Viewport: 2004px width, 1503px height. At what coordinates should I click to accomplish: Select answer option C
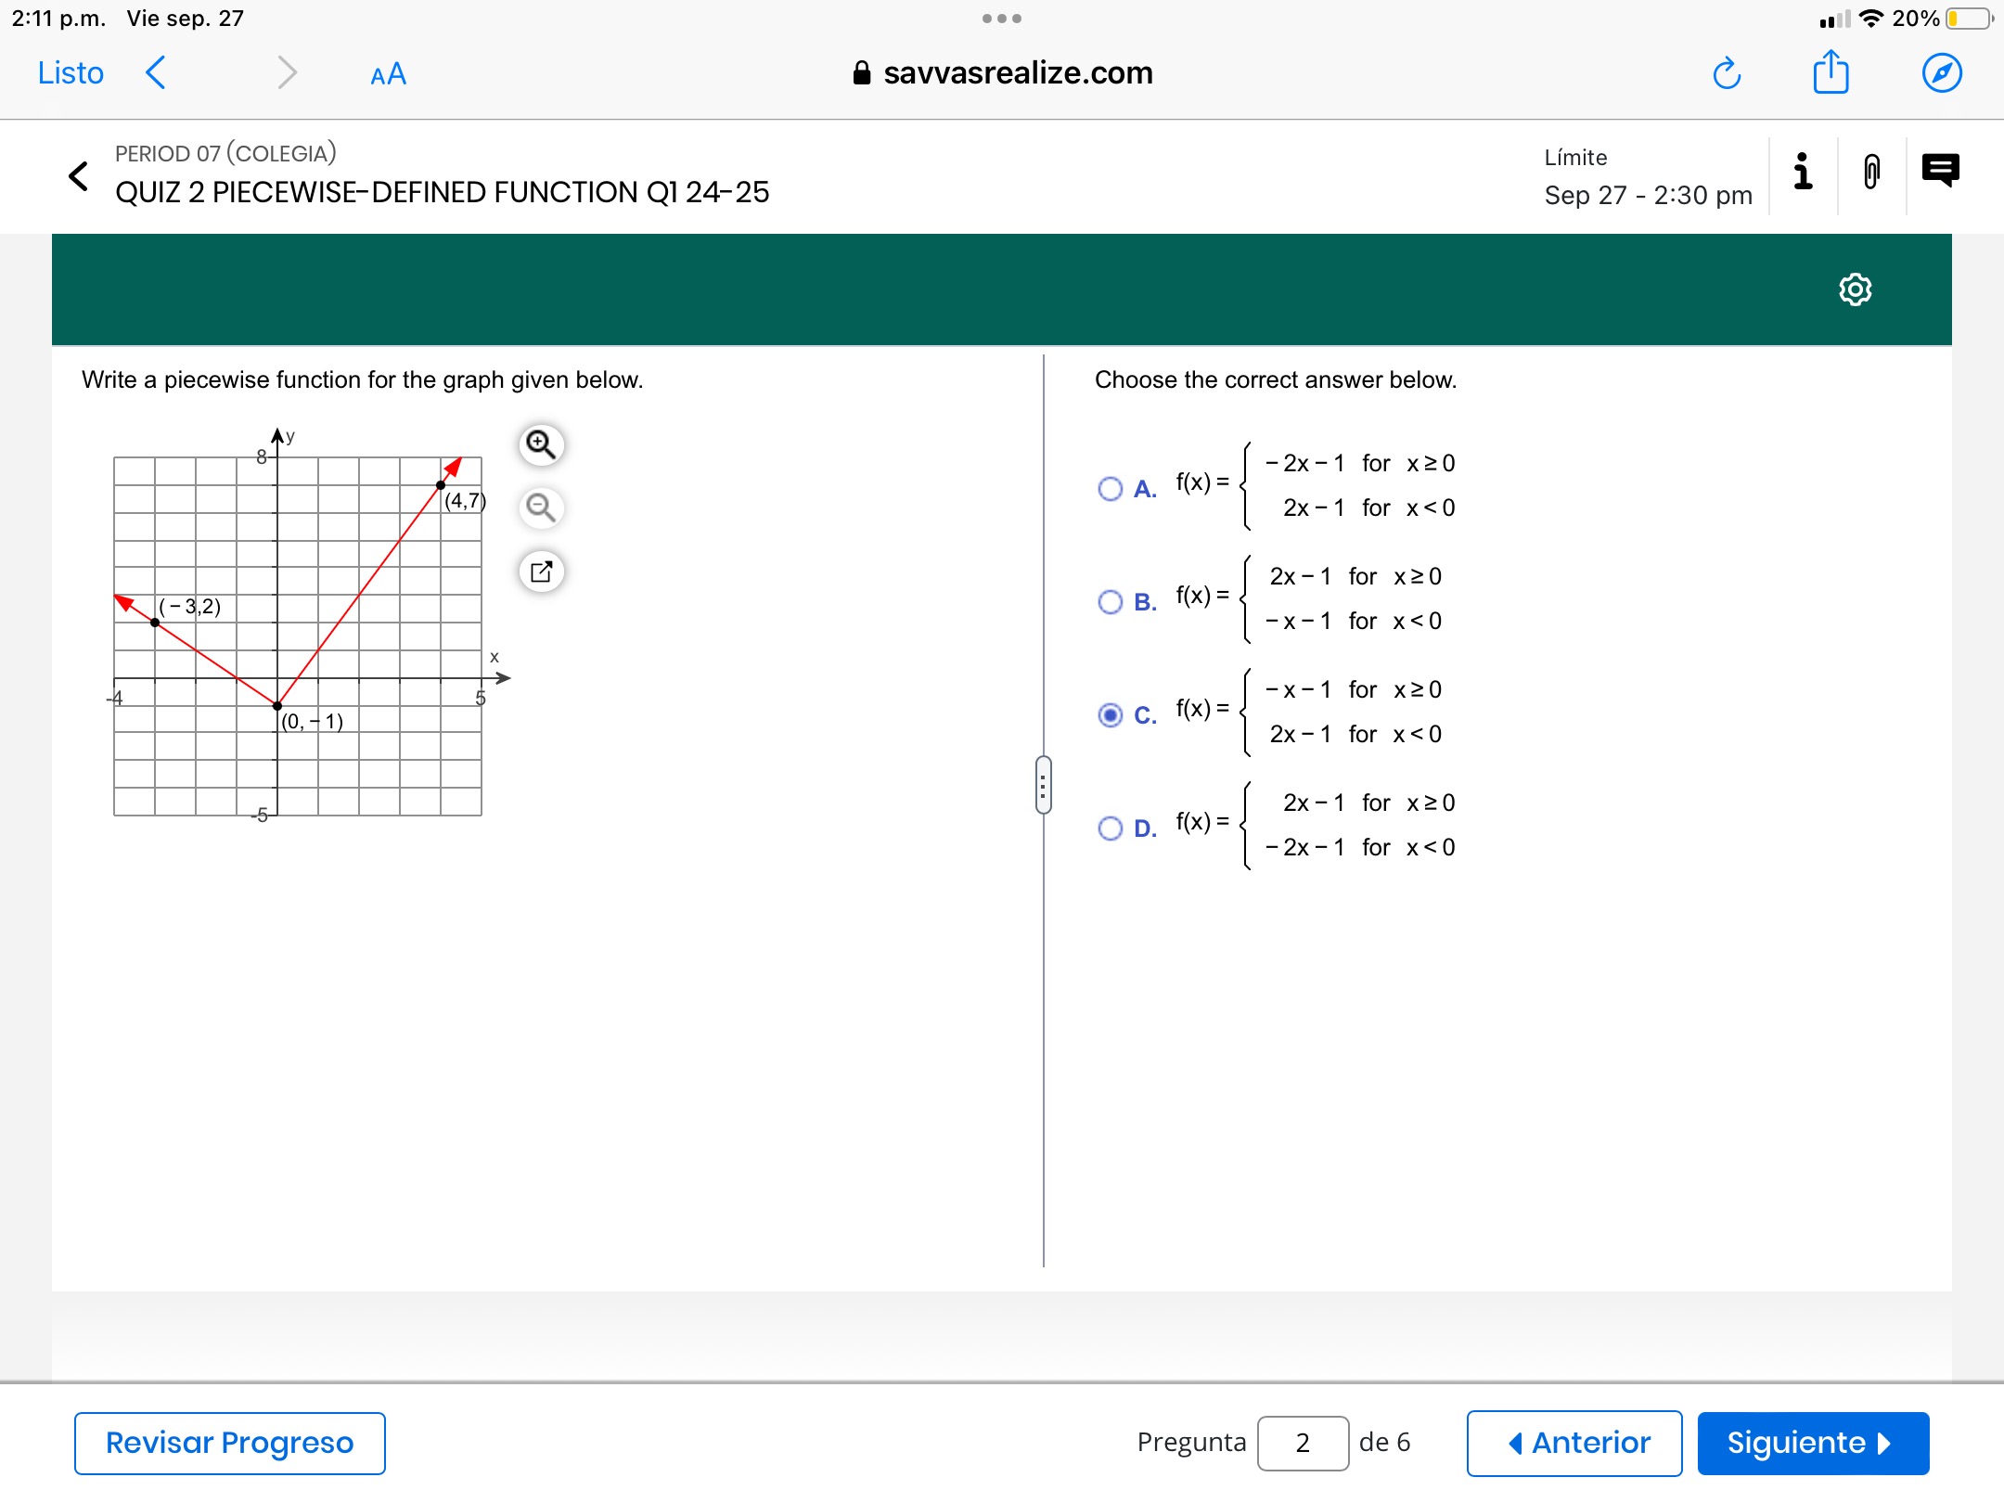pyautogui.click(x=1110, y=714)
